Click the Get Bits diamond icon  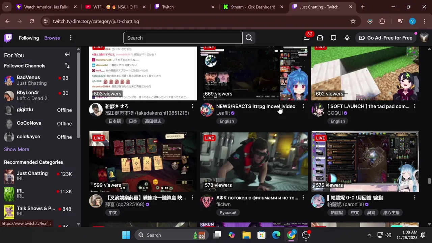click(347, 38)
